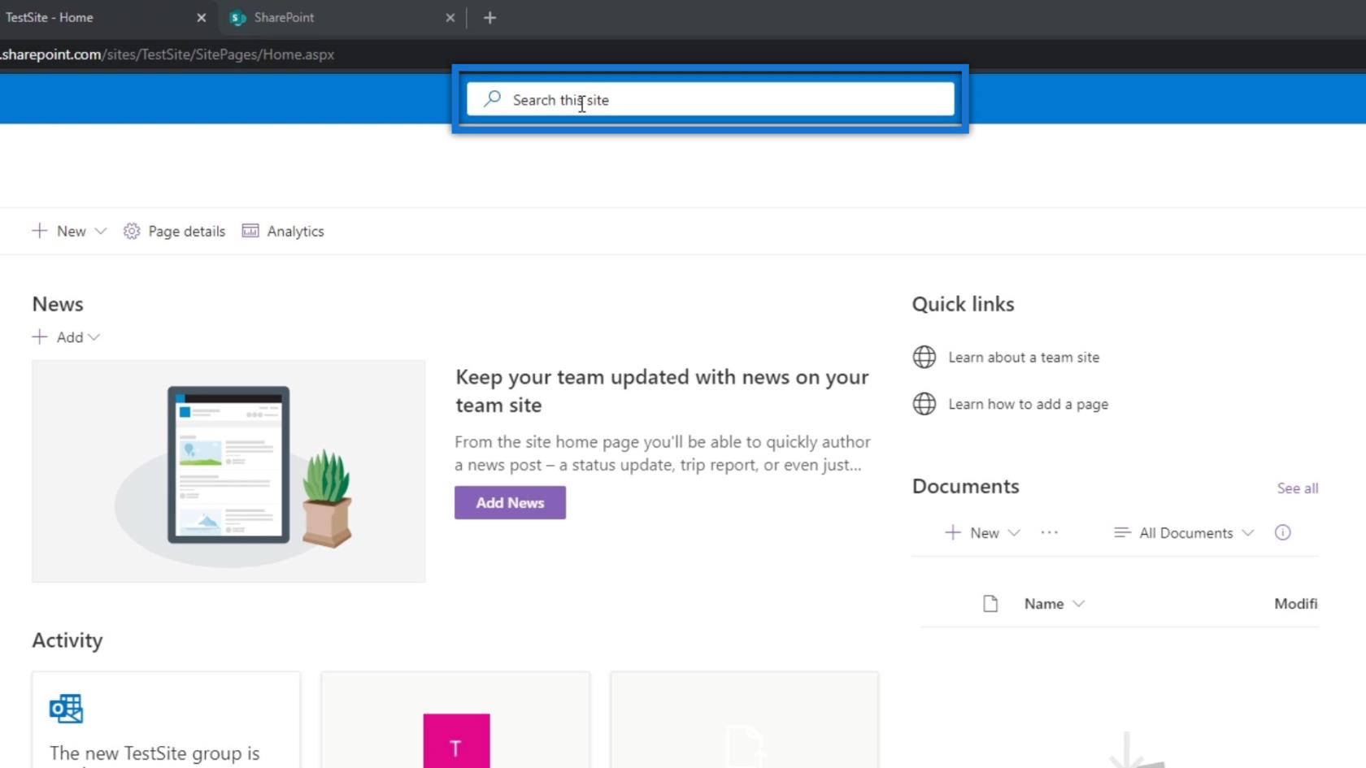Switch to the SharePoint tab
This screenshot has height=768, width=1366.
341,17
